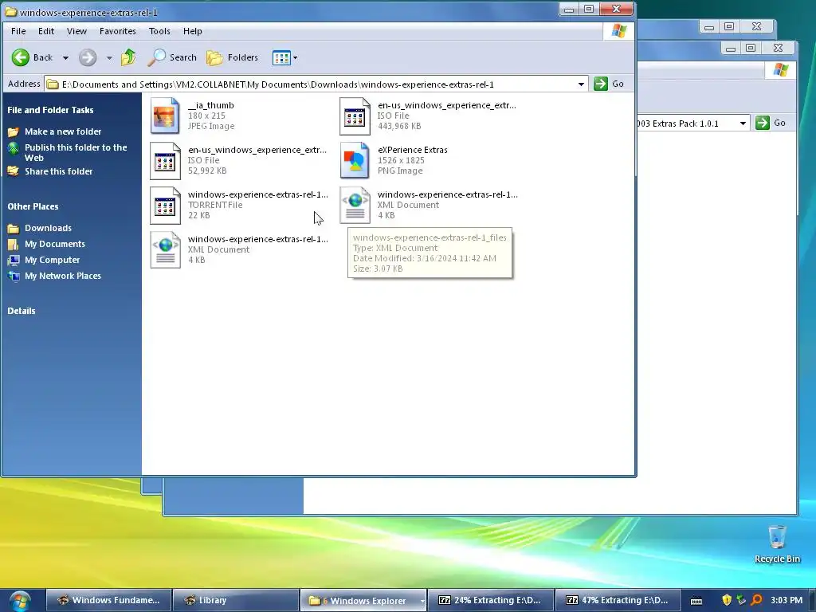The image size is (816, 612).
Task: Open address dropdown in background Extras Pack window
Action: (x=743, y=124)
